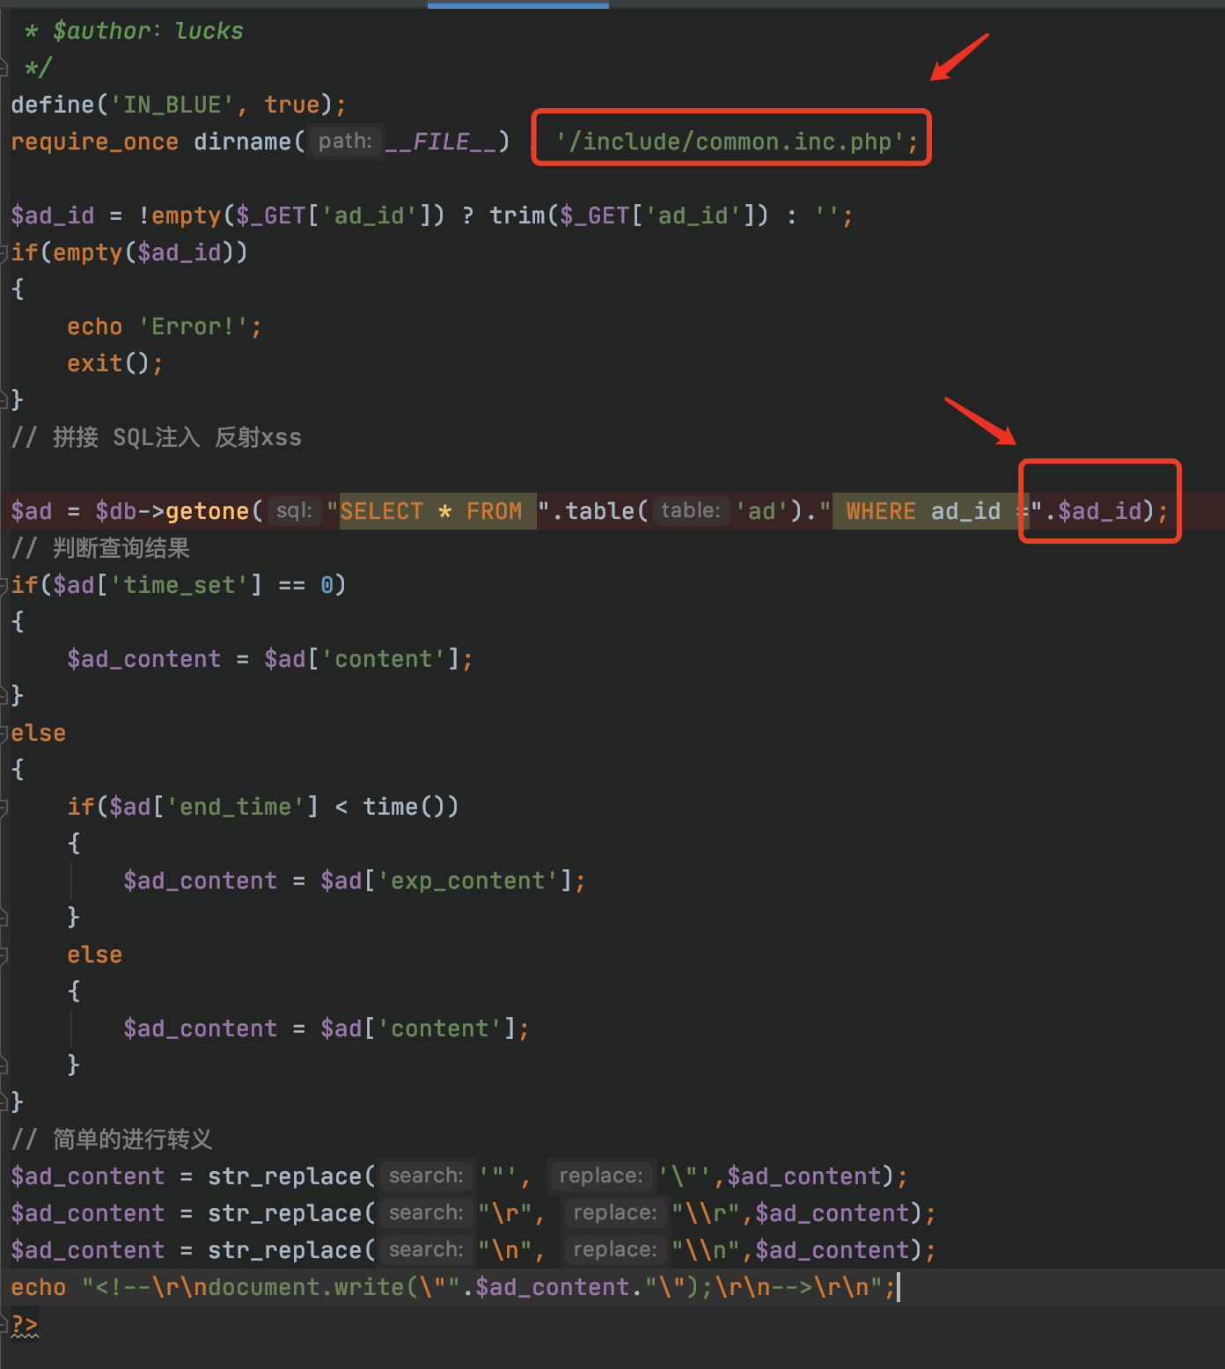Click the 'path:' inlay hint in dirname
Viewport: 1225px width, 1369px height.
click(345, 142)
